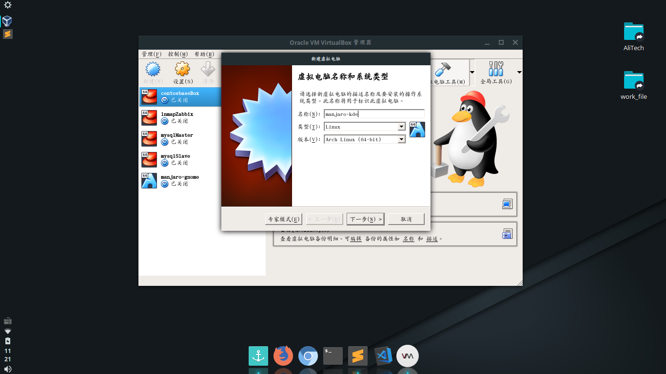This screenshot has height=374, width=666.
Task: Click the 描述 link in snapshot description
Action: tap(432, 239)
